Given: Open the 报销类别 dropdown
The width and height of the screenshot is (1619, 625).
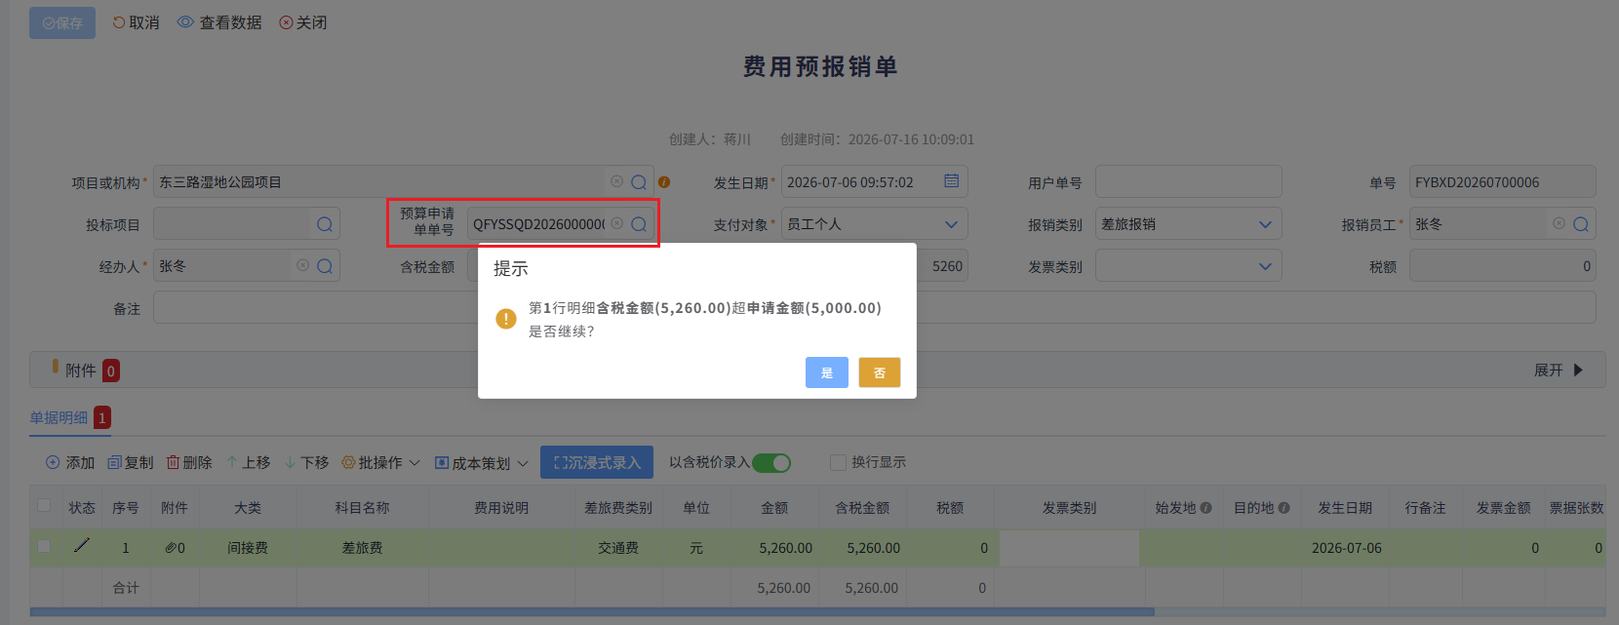Looking at the screenshot, I should [1188, 224].
